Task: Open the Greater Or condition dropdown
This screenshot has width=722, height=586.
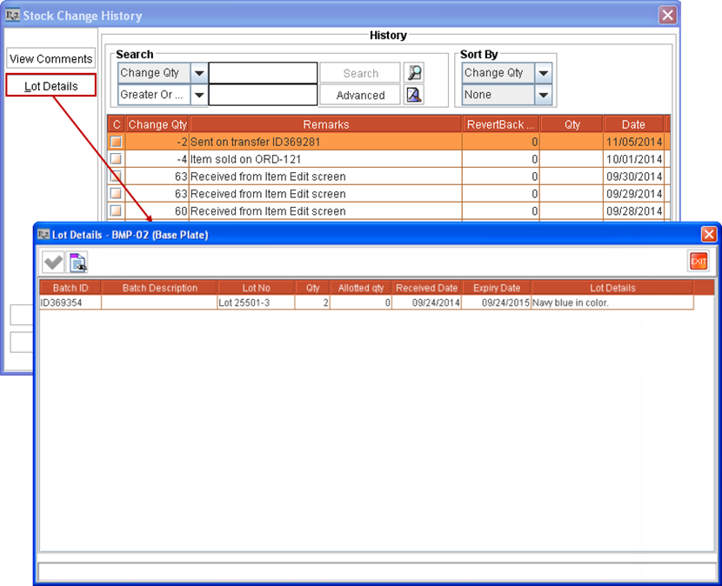Action: [198, 95]
